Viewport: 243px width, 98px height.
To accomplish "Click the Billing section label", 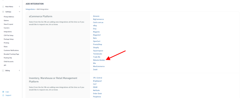I will tap(8, 70).
